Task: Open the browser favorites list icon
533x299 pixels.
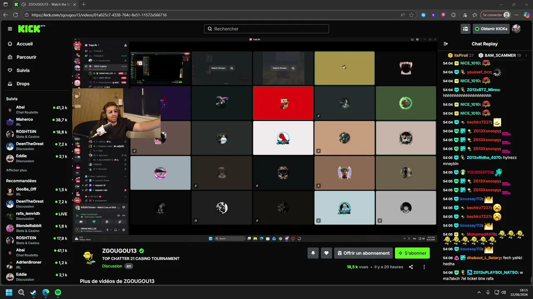Action: (474, 15)
